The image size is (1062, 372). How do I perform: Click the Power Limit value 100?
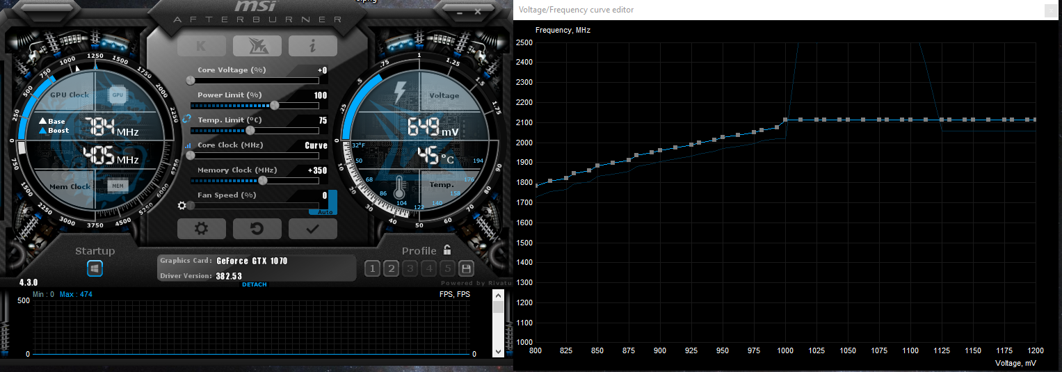pos(321,95)
